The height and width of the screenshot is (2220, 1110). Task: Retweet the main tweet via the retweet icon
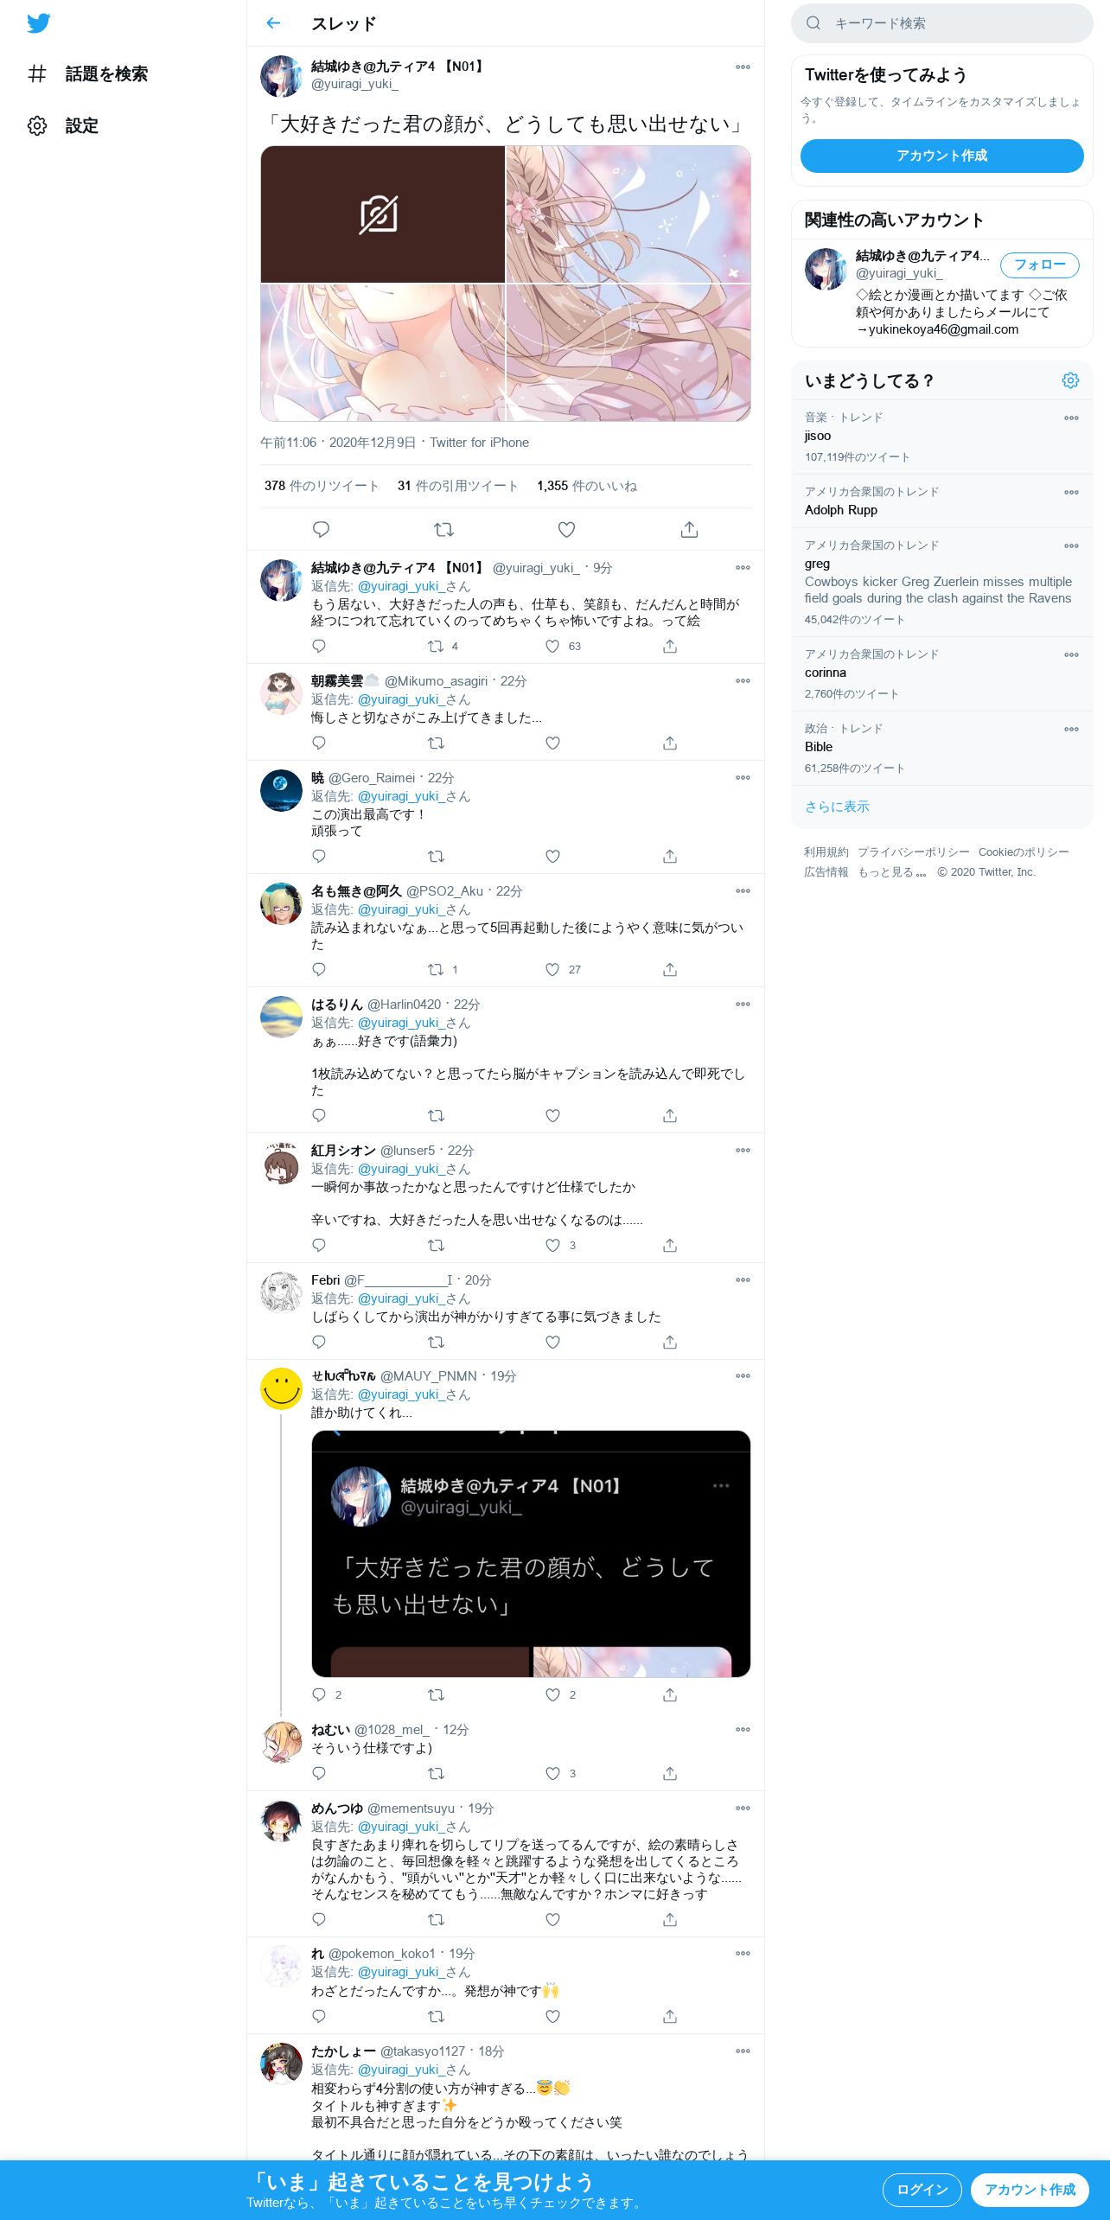pyautogui.click(x=443, y=529)
